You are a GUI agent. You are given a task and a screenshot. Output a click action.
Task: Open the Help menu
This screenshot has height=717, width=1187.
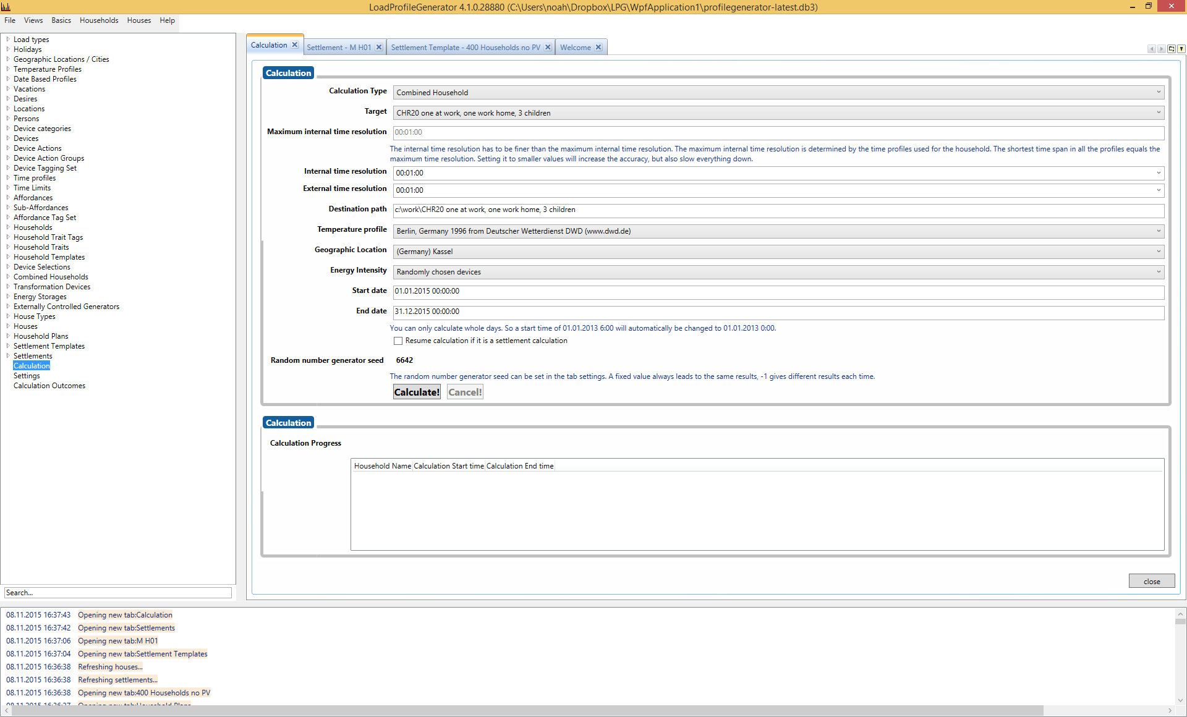pos(168,20)
